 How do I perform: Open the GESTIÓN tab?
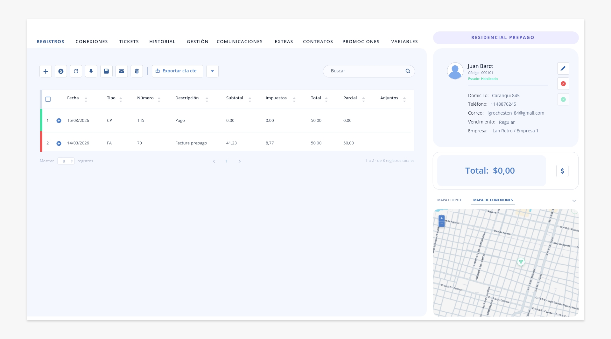pos(198,42)
